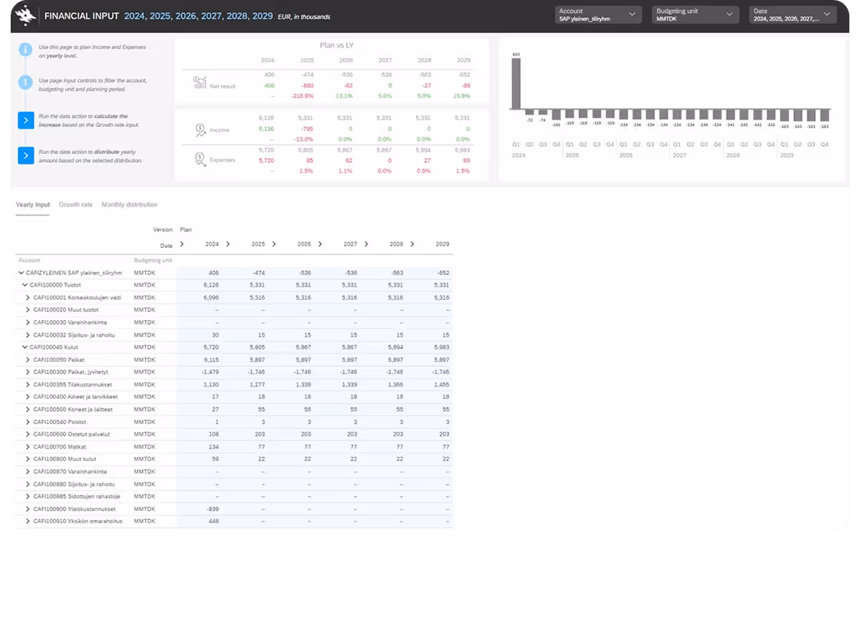Expand CAFI100020 Muut tuotot row
The width and height of the screenshot is (860, 637).
[28, 309]
